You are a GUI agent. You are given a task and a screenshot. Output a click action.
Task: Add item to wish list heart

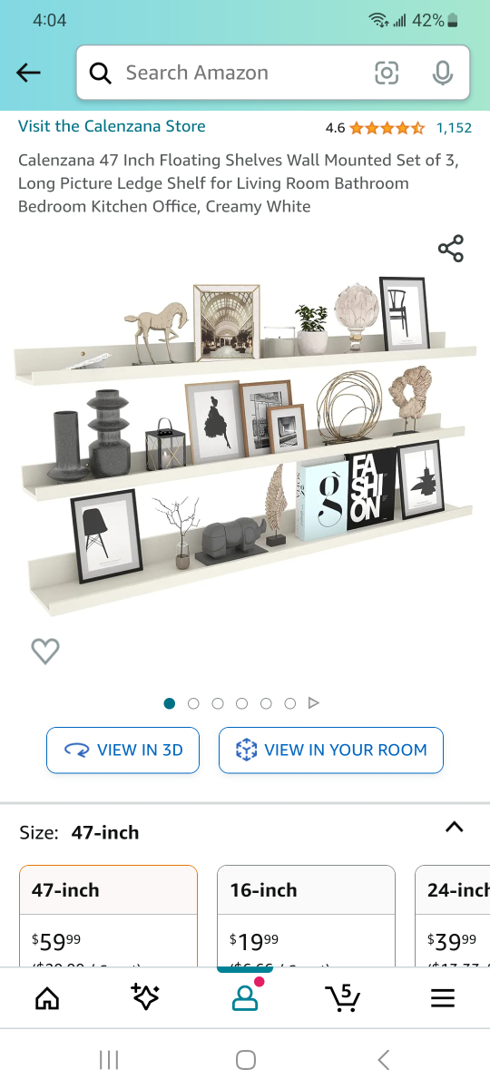click(x=45, y=651)
